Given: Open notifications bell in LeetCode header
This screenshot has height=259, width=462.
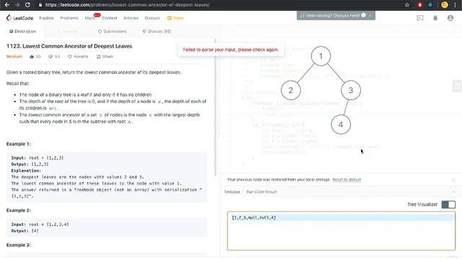Looking at the screenshot, I should 435,18.
